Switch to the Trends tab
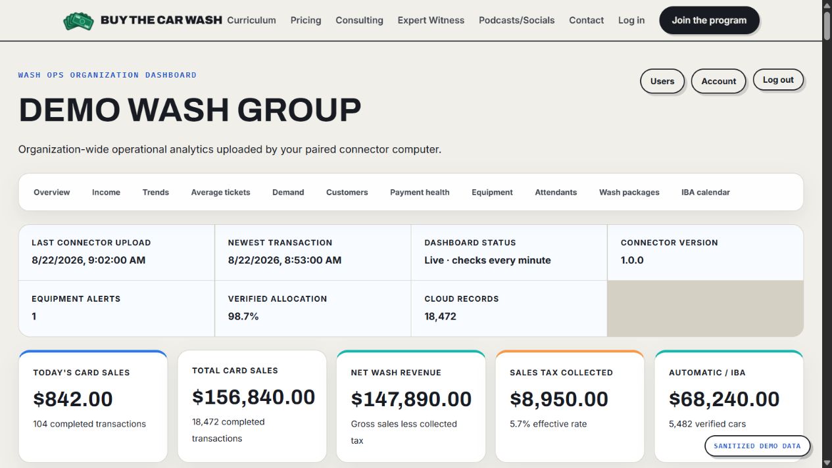This screenshot has height=468, width=832. [156, 193]
